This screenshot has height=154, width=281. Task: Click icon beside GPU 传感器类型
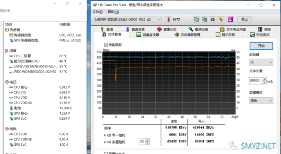click(11, 41)
